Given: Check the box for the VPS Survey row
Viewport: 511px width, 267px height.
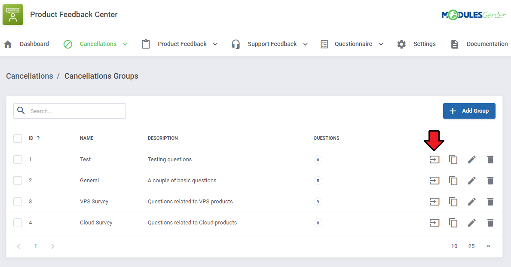Looking at the screenshot, I should coord(18,202).
